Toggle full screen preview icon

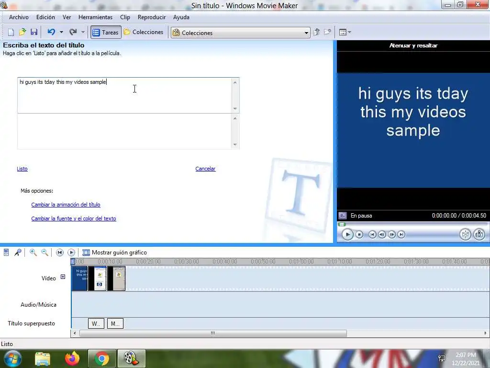(x=343, y=216)
